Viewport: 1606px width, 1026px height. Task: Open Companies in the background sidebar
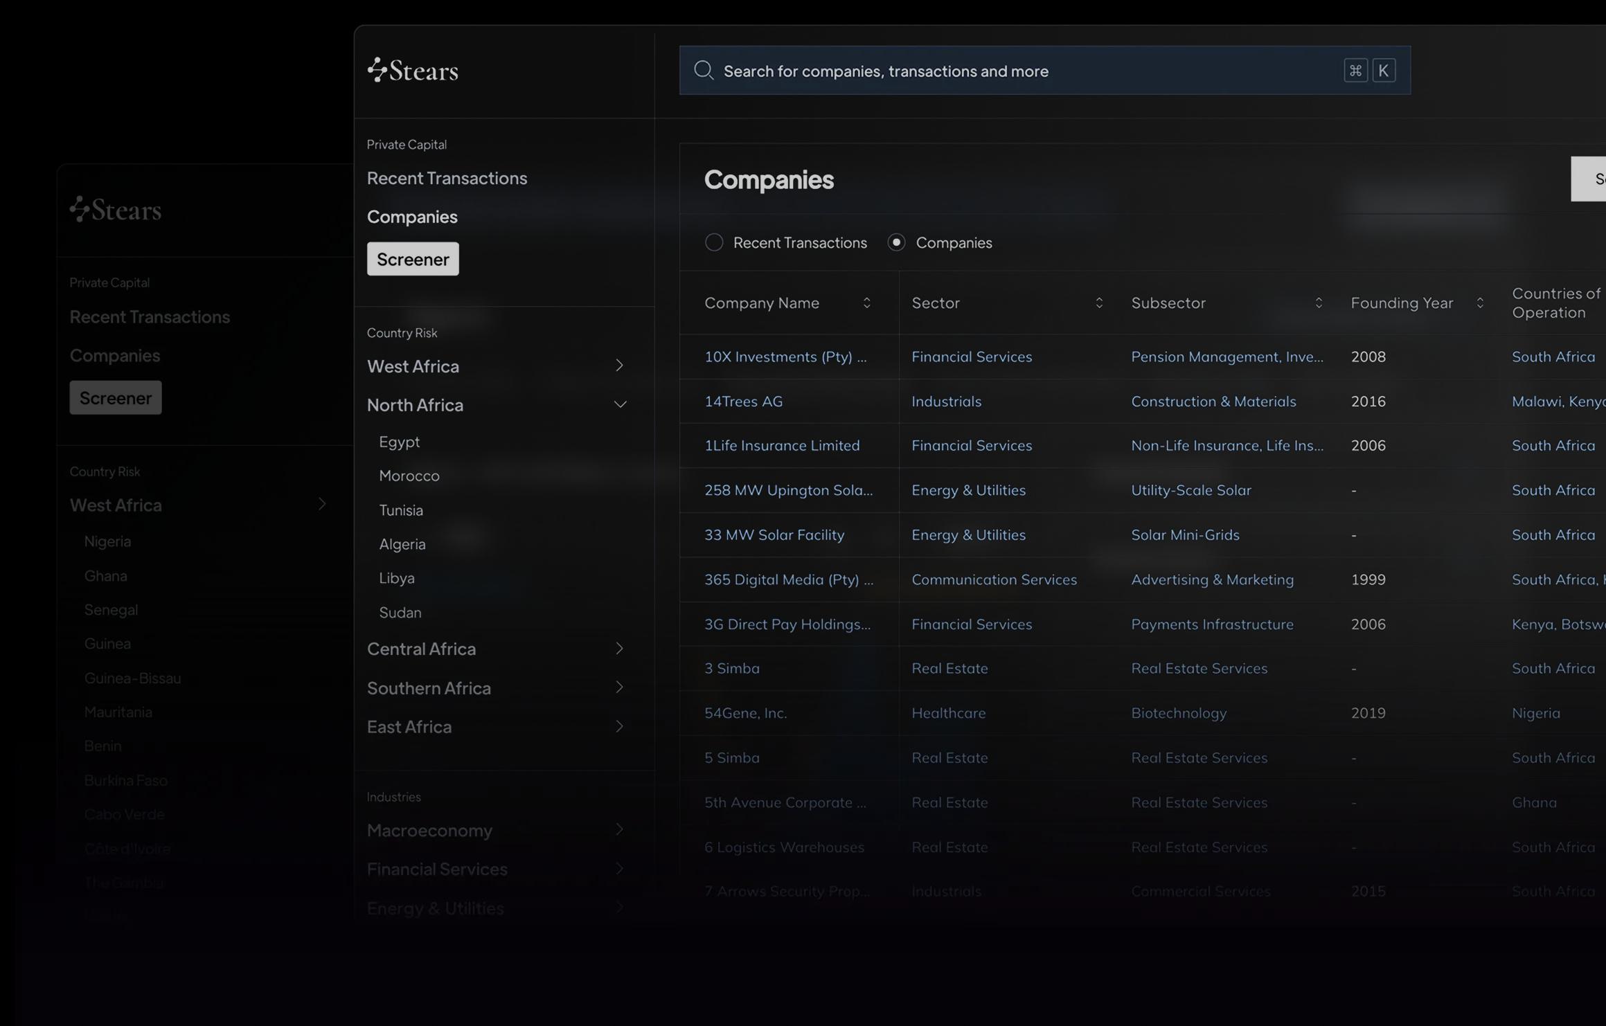tap(115, 355)
